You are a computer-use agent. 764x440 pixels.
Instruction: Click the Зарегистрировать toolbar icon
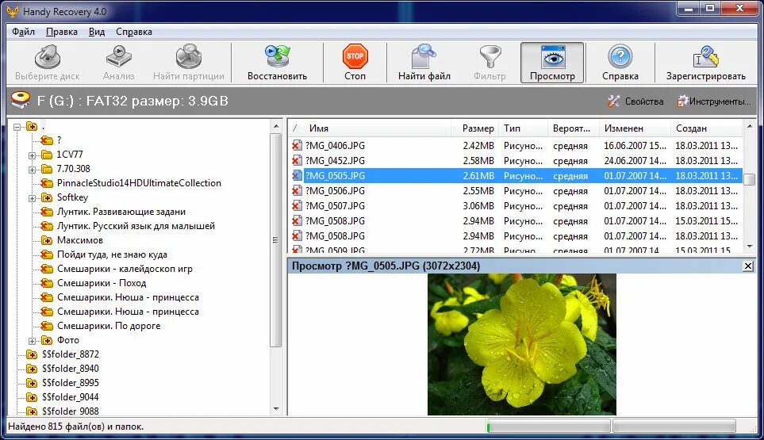click(705, 56)
